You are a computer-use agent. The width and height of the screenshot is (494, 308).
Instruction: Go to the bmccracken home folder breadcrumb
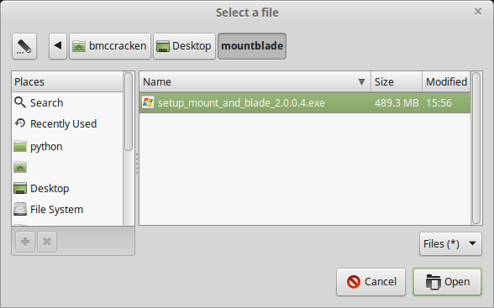110,46
